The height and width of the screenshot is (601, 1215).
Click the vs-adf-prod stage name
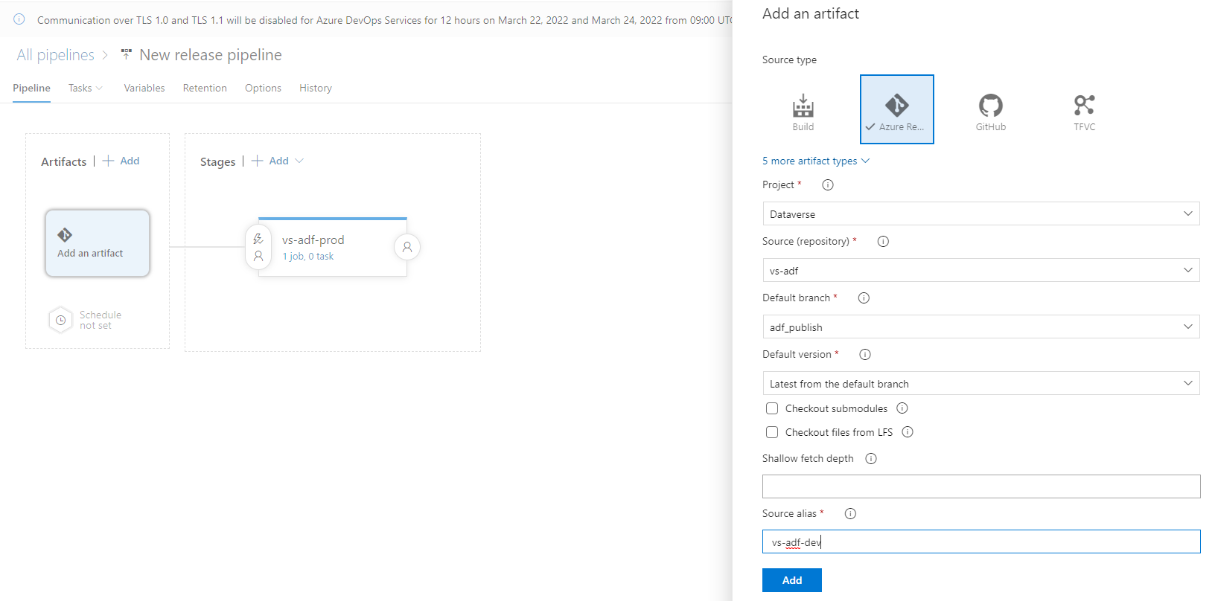313,240
